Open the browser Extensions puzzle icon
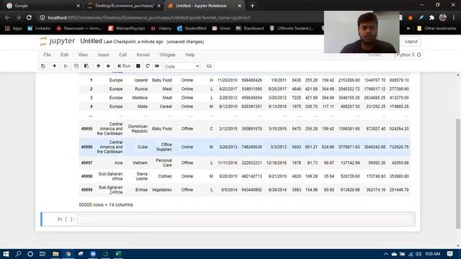This screenshot has height=259, width=461. 431,17
